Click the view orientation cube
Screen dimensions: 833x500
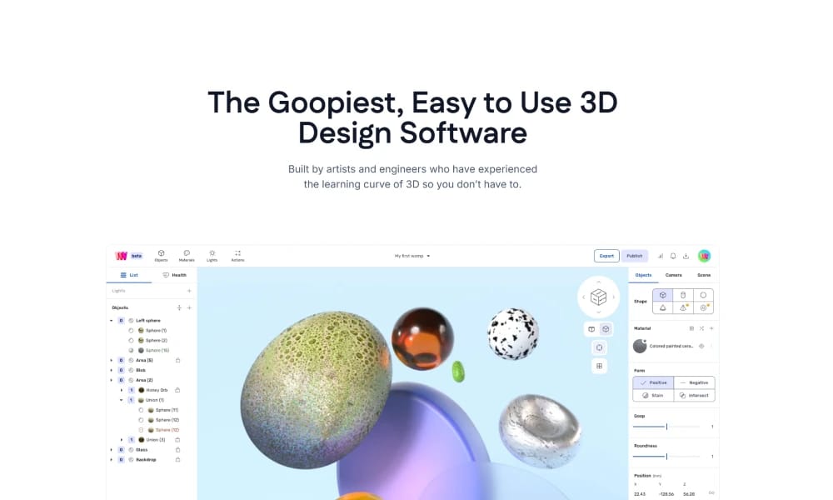click(x=598, y=297)
